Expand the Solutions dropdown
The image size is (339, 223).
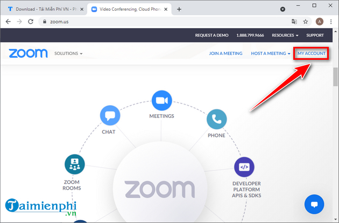(x=68, y=53)
